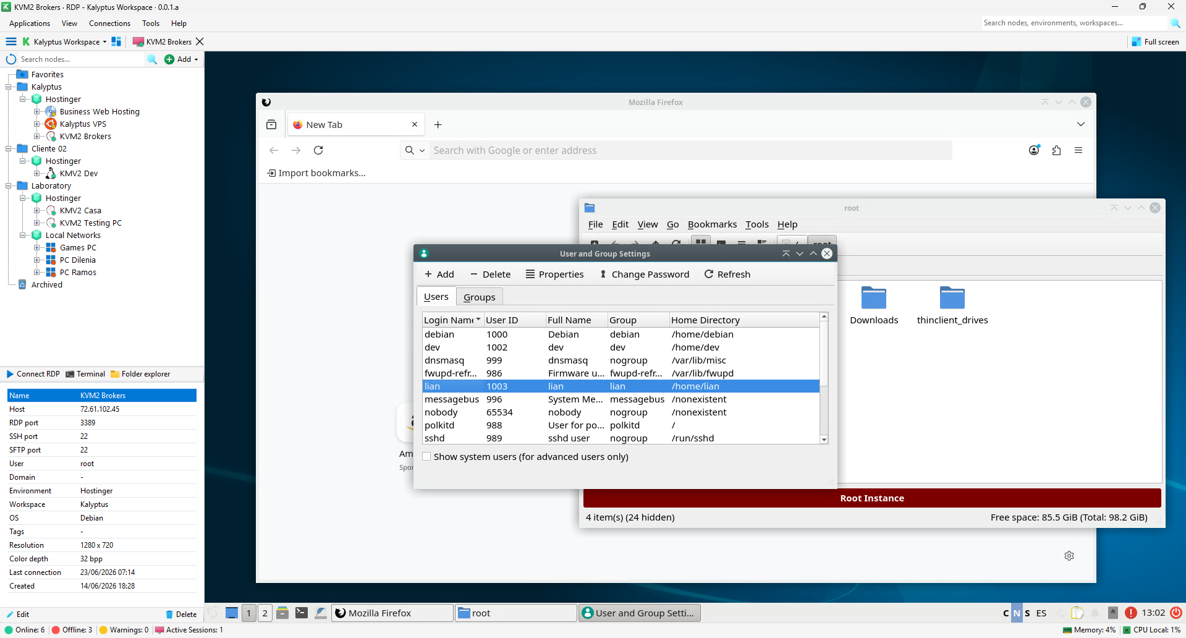1186x638 pixels.
Task: Click Delete in User and Group Settings
Action: pyautogui.click(x=490, y=274)
